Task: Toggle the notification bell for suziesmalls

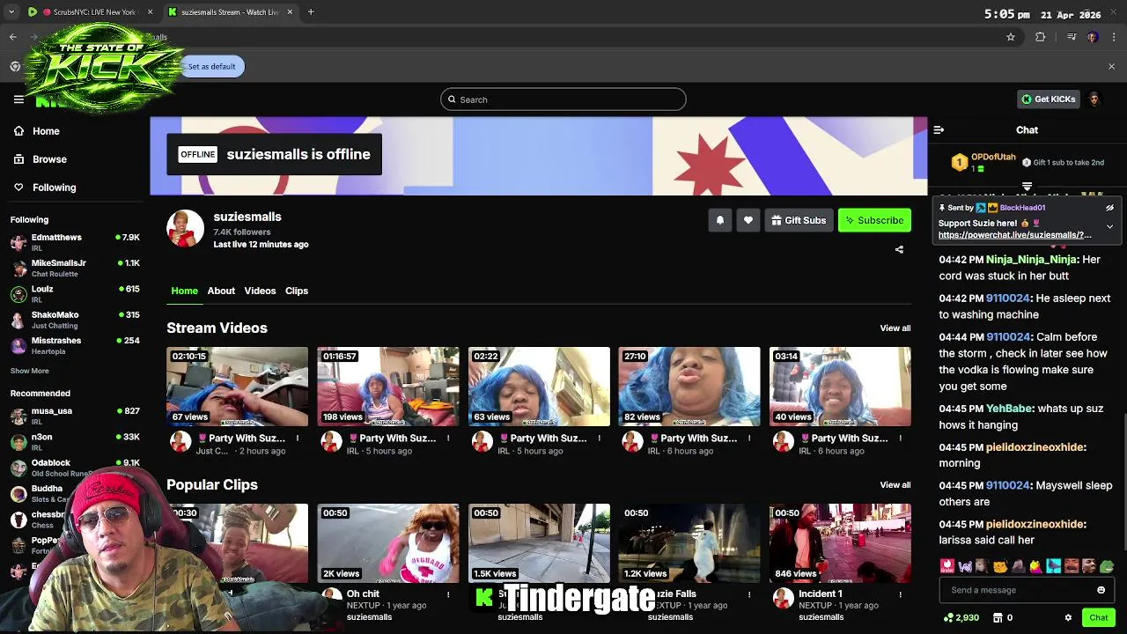Action: click(x=720, y=220)
